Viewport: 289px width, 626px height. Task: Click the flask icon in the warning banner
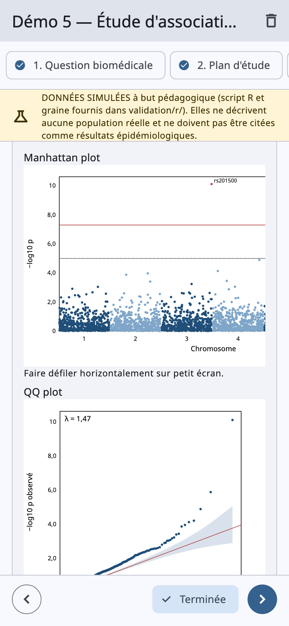point(21,116)
